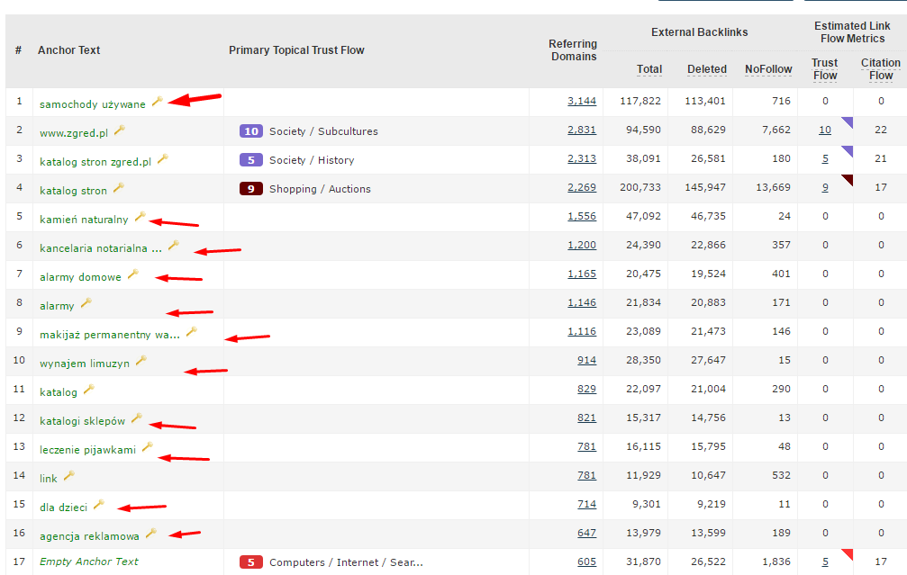Click the key icon beside 'kamień naturalny'

[140, 217]
